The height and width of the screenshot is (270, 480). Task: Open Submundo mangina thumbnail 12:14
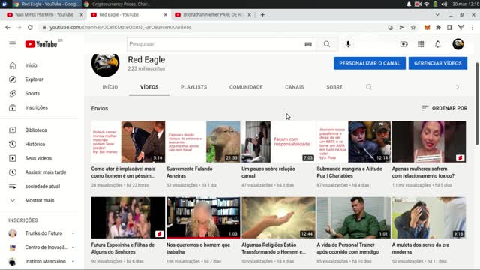pyautogui.click(x=353, y=142)
